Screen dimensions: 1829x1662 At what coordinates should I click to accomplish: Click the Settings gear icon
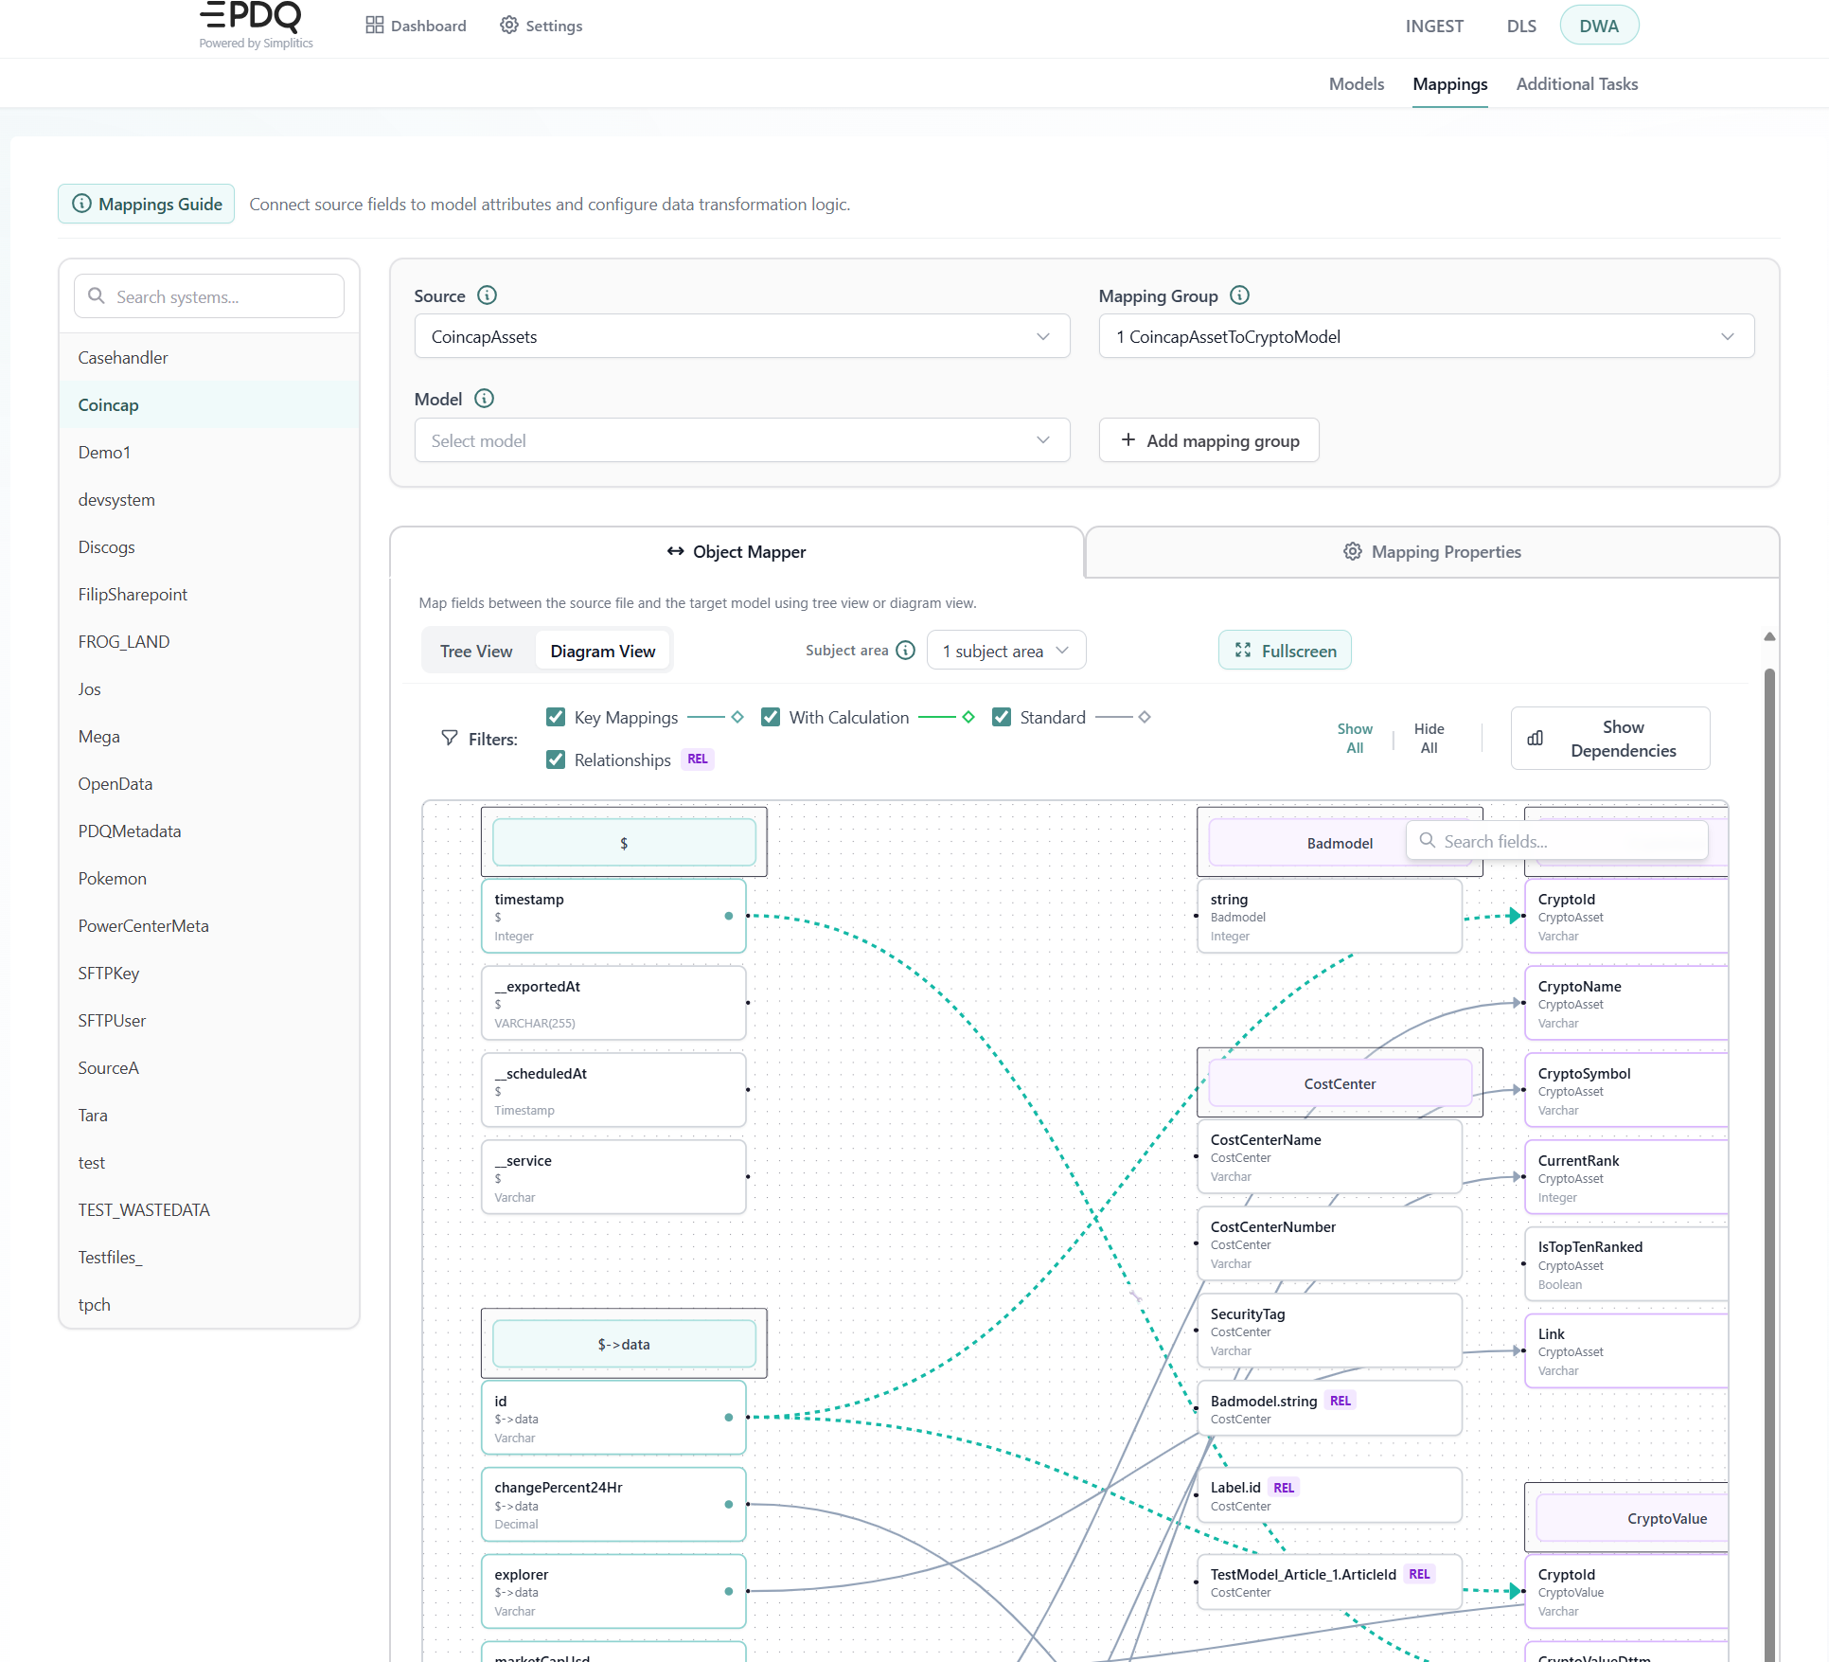[509, 26]
